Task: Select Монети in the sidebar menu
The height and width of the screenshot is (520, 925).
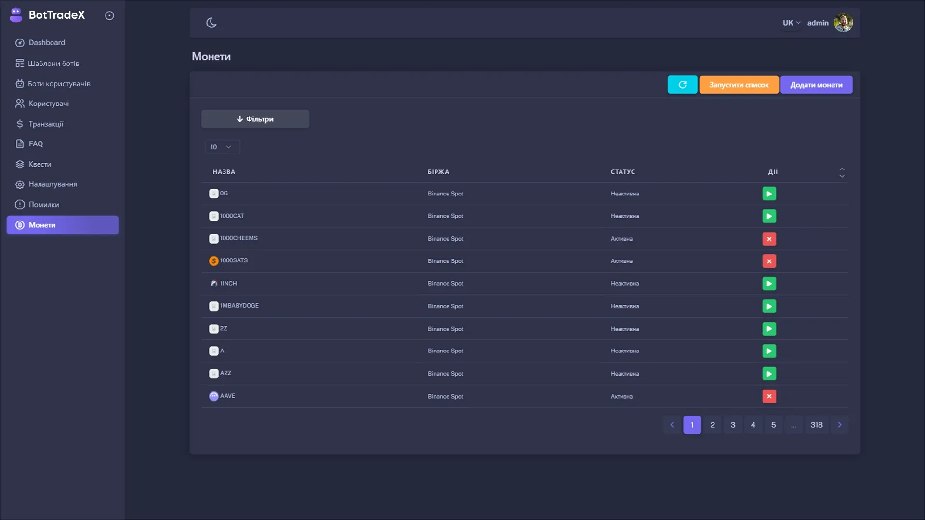Action: coord(42,225)
